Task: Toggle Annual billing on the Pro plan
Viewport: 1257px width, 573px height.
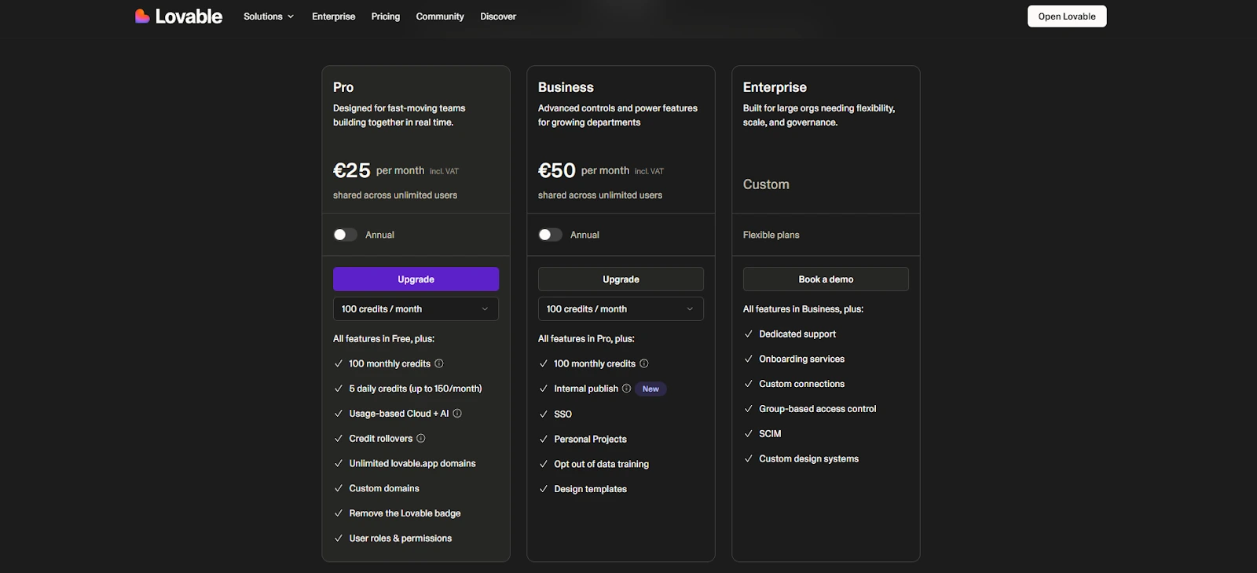Action: [345, 235]
